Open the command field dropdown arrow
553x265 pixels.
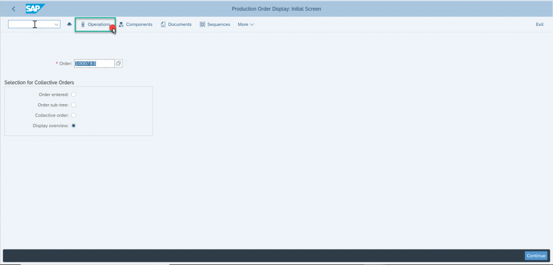pyautogui.click(x=56, y=24)
